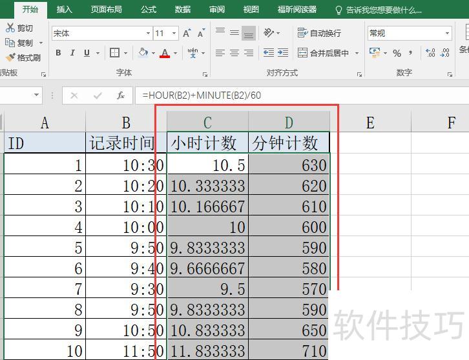This screenshot has width=469, height=360.
Task: Click Merge & Center (合并后居中) button
Action: [x=324, y=53]
